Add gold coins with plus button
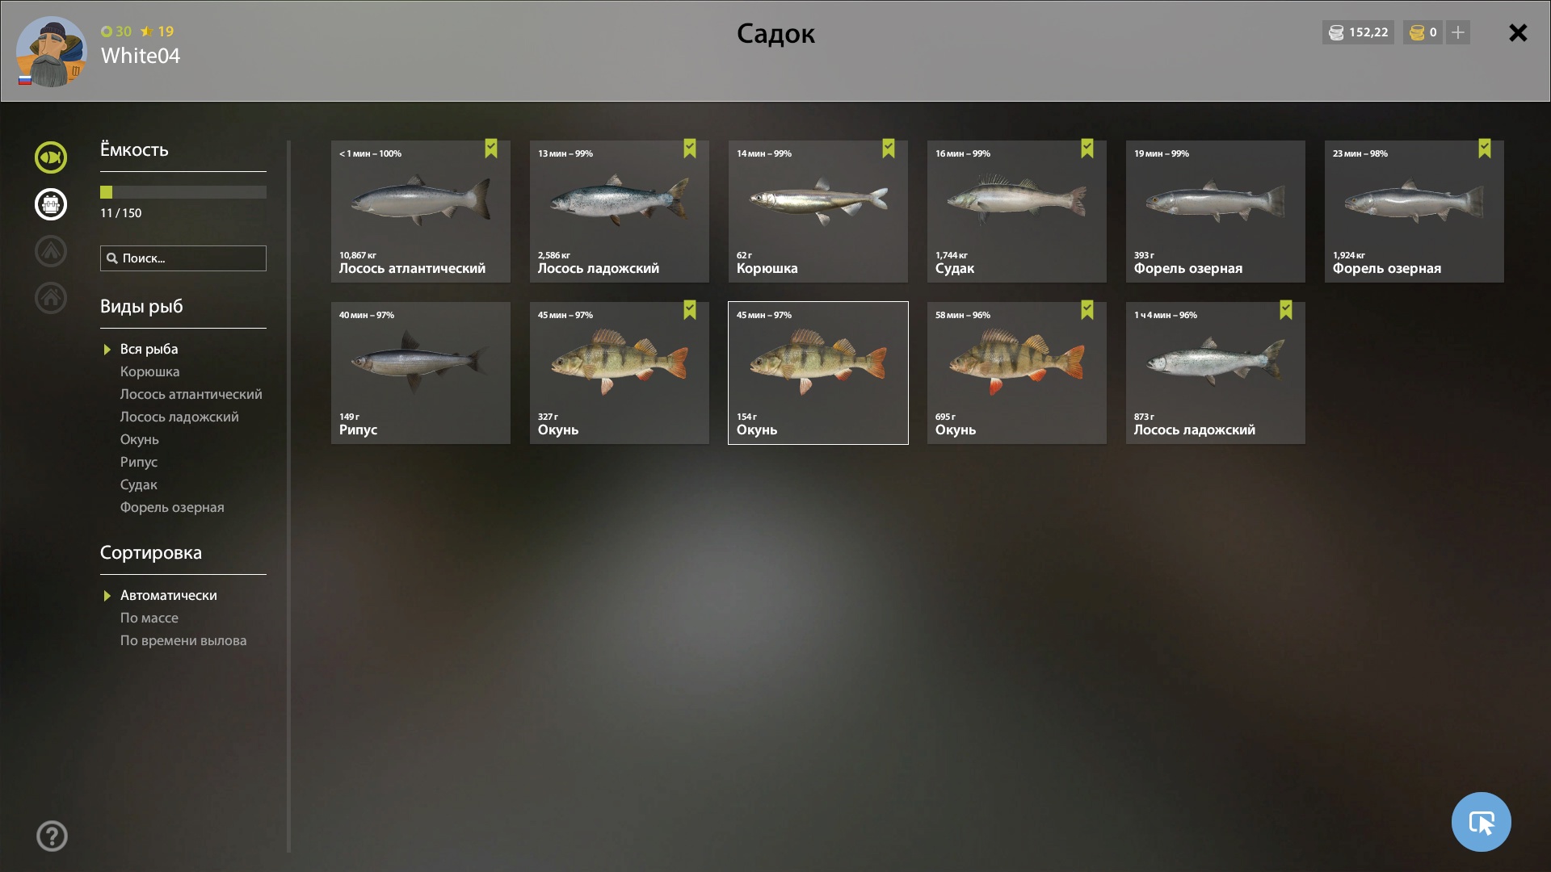Image resolution: width=1551 pixels, height=872 pixels. [1458, 32]
